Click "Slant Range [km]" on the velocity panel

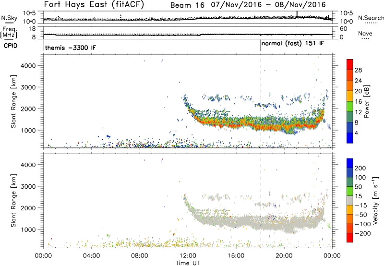click(x=13, y=201)
